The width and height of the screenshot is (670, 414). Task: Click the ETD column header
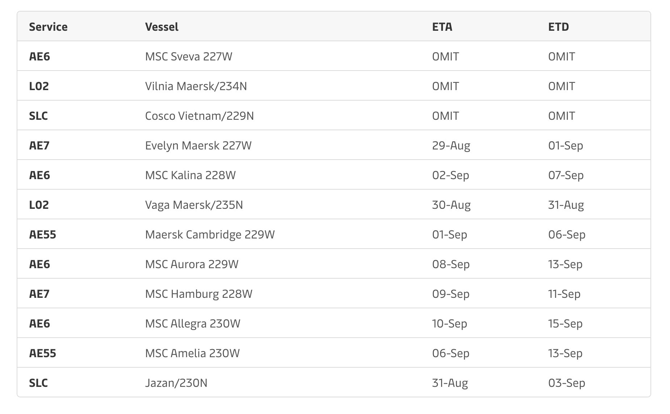pos(558,27)
